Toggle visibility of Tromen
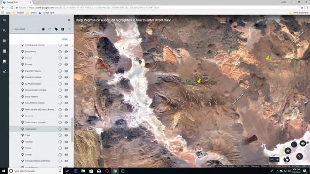 point(66,155)
